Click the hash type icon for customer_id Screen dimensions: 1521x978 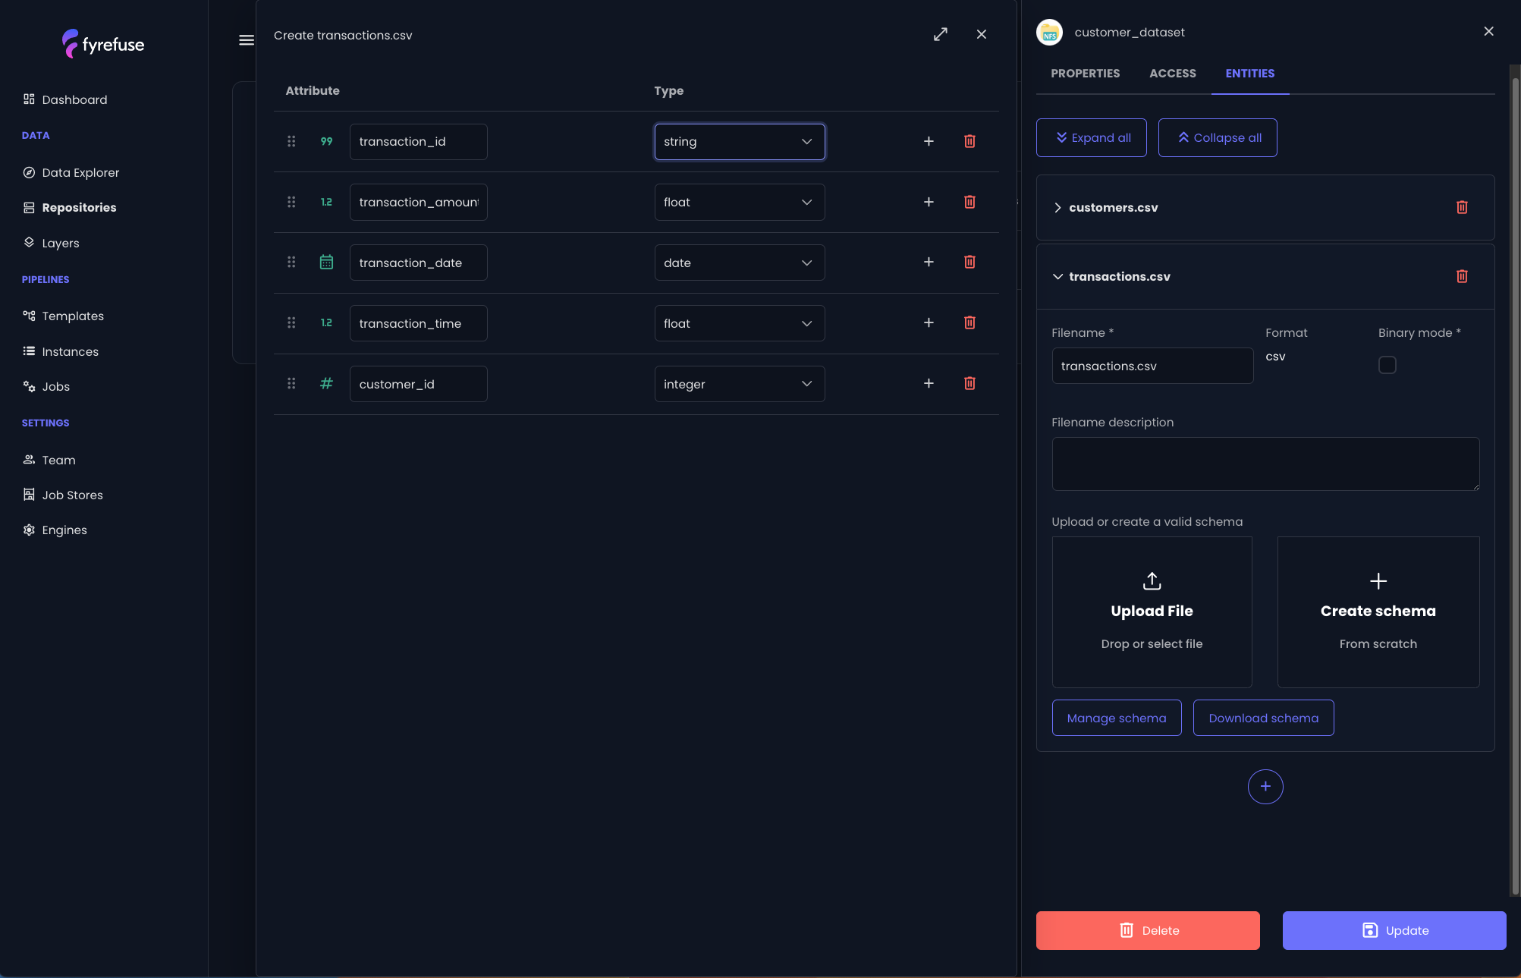coord(326,383)
